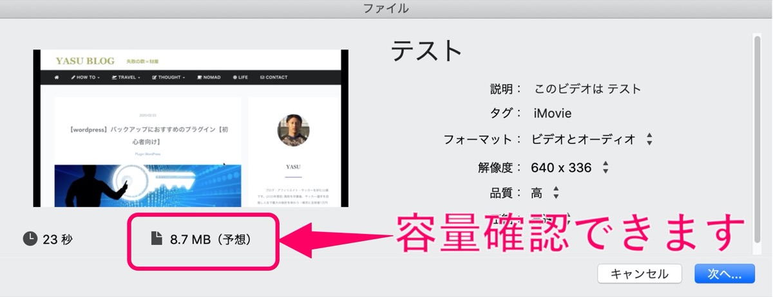Image resolution: width=773 pixels, height=297 pixels.
Task: Open the 解像度 dropdown 640 x 336
Action: tap(569, 168)
